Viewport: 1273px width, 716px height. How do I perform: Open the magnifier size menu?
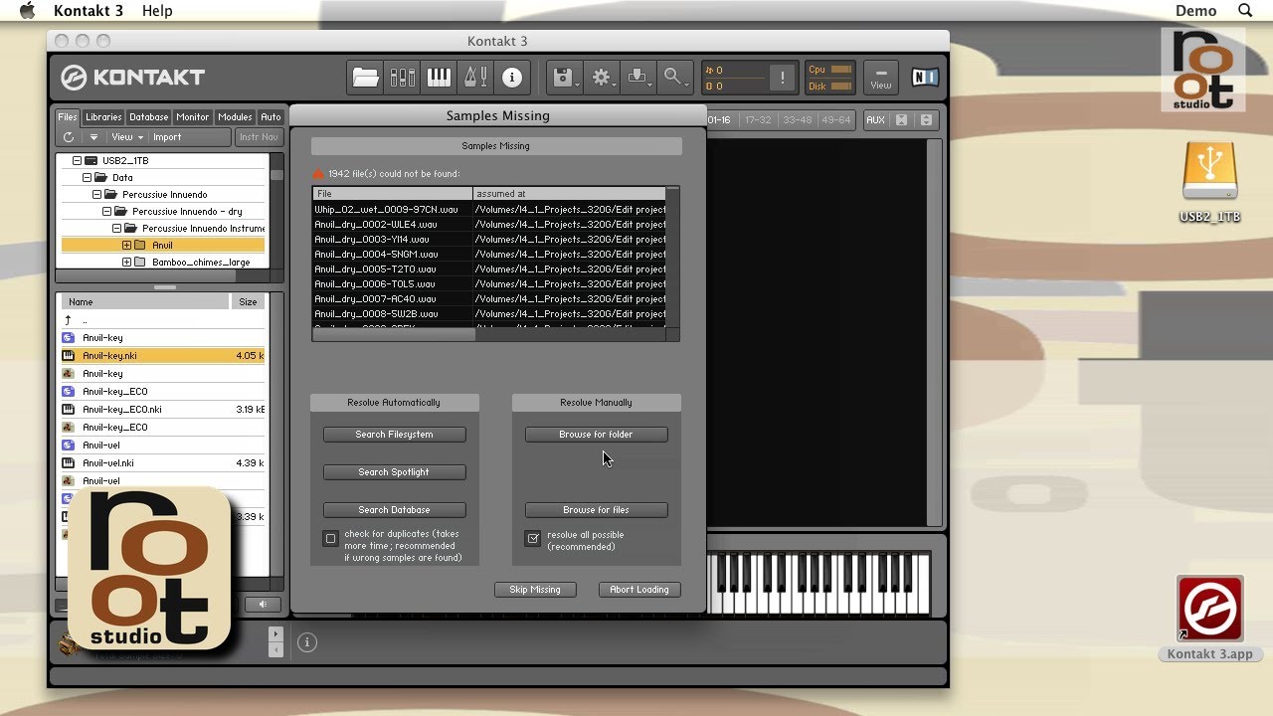(x=676, y=77)
